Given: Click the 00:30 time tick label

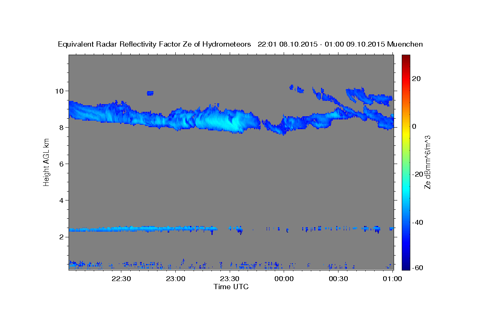Looking at the screenshot, I should (338, 279).
